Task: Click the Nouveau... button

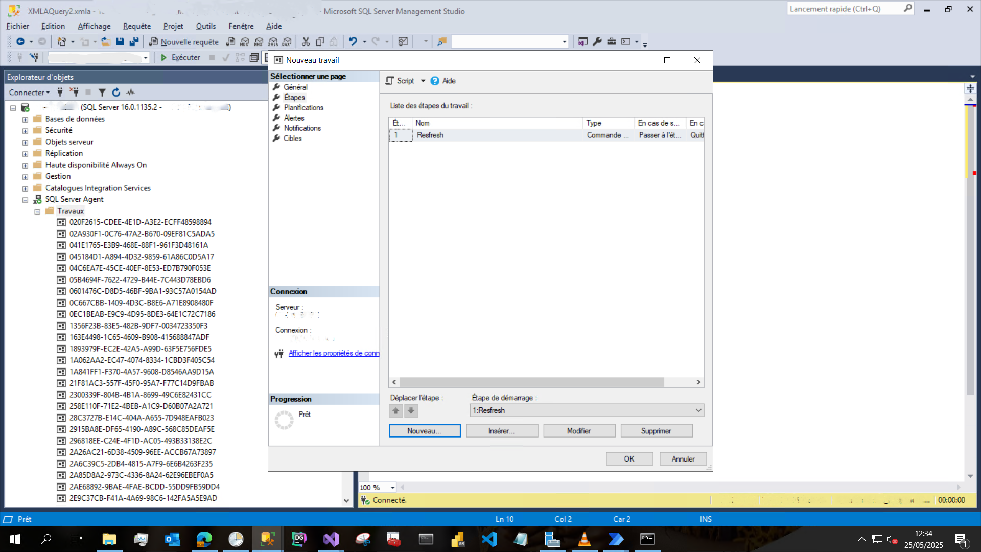Action: (425, 431)
